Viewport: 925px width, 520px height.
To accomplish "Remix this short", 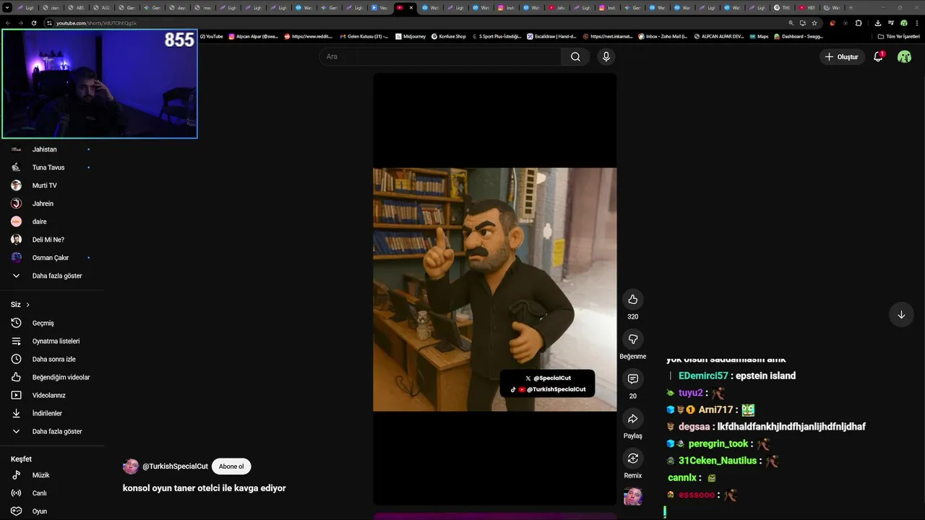I will (x=633, y=459).
